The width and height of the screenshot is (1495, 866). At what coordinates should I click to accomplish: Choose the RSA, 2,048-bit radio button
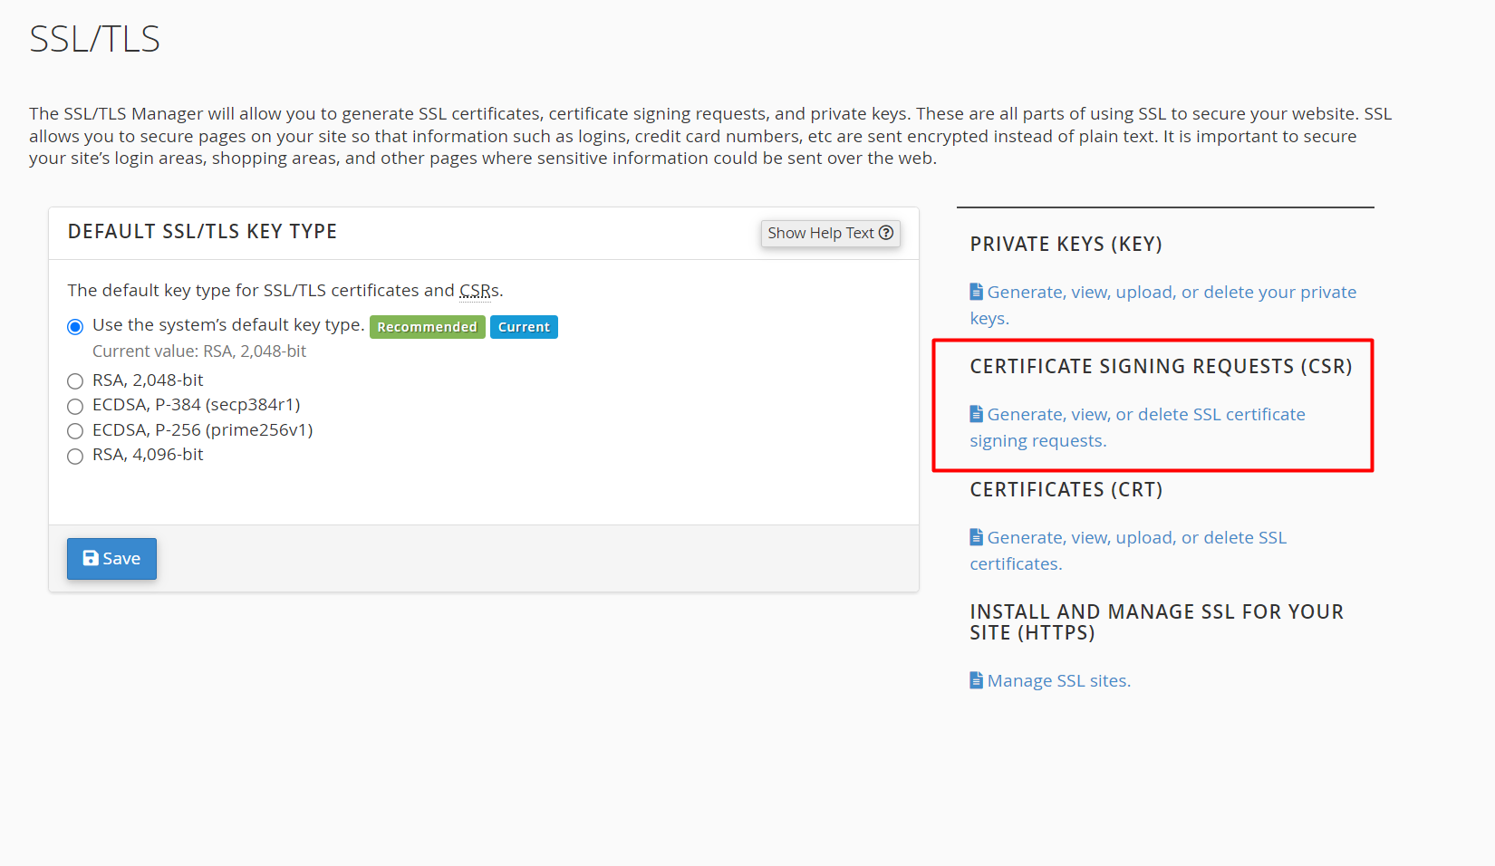click(75, 381)
